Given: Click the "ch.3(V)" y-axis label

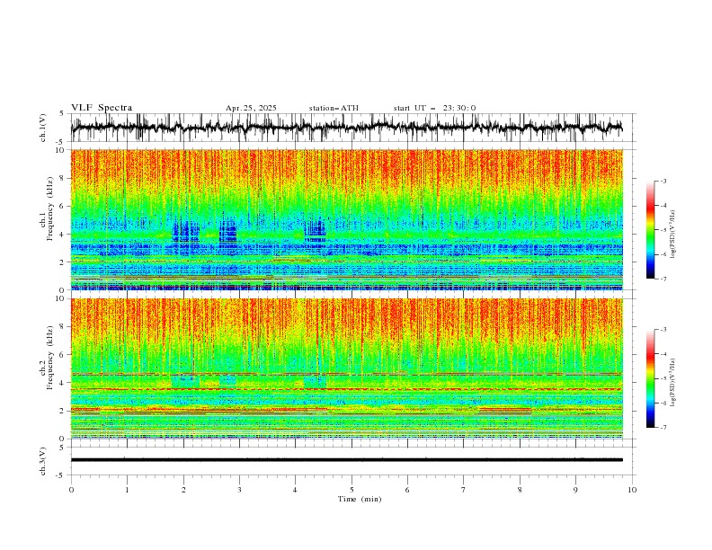Looking at the screenshot, I should tap(43, 462).
